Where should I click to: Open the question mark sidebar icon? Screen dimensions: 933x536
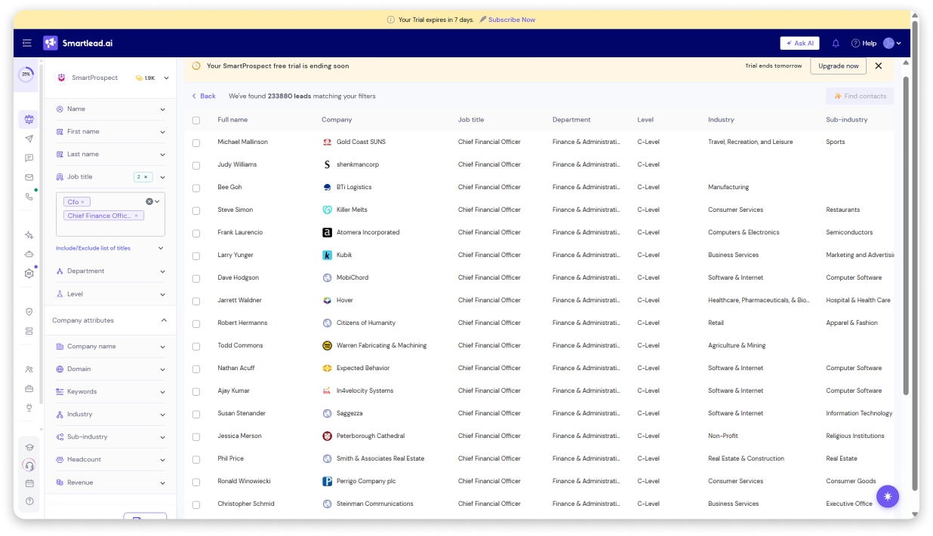pos(29,501)
